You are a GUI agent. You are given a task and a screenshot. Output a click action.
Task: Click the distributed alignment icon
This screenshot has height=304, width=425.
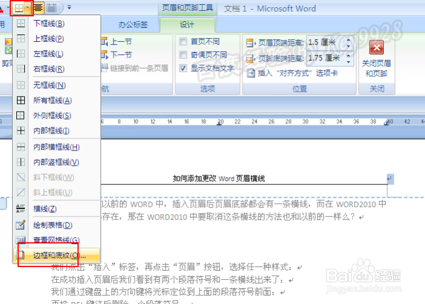51,8
